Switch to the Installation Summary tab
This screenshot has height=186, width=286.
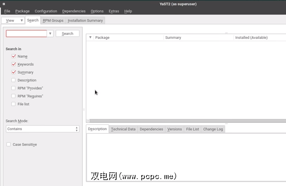(85, 20)
